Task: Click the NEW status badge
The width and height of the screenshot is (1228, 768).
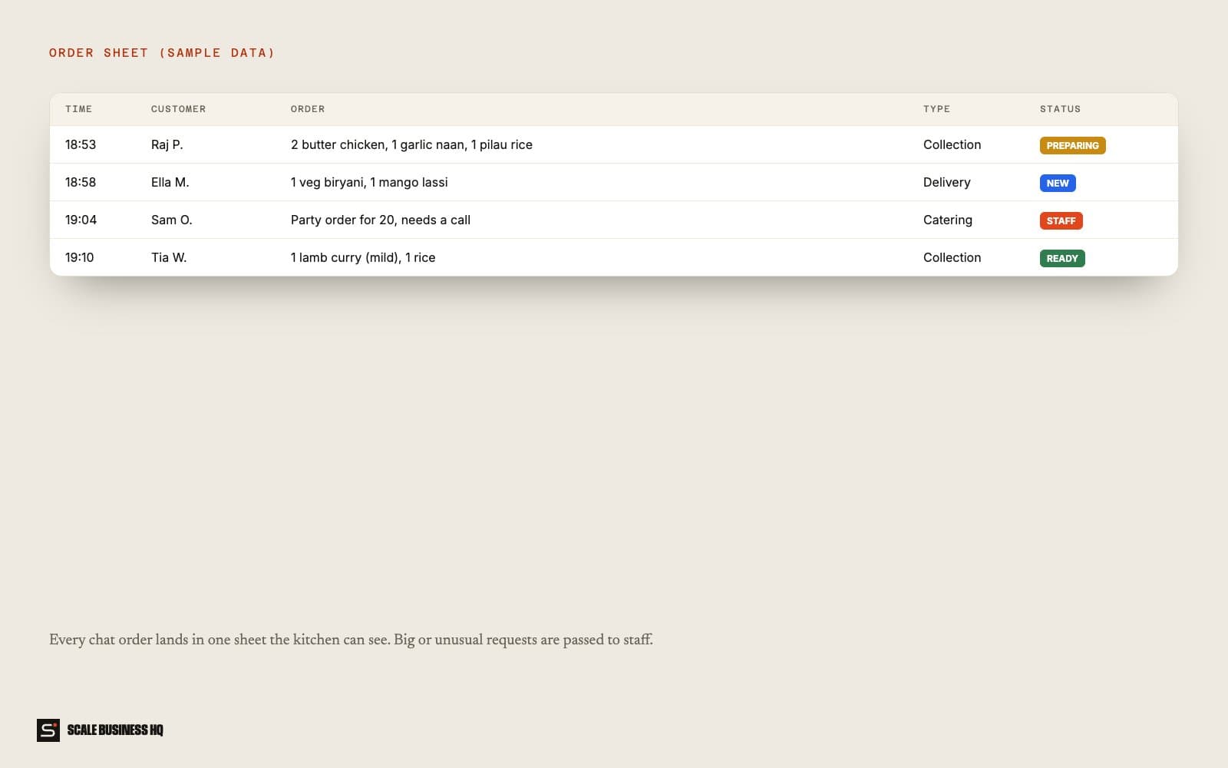Action: click(x=1058, y=183)
